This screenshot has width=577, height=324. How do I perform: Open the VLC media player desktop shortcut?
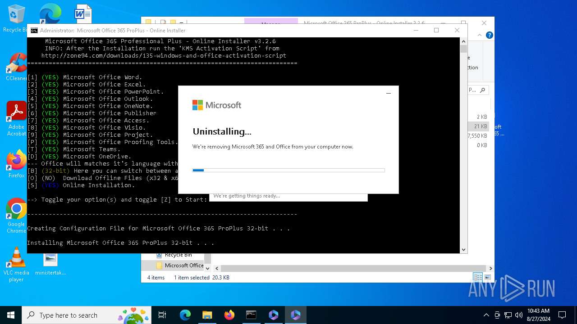tap(16, 265)
